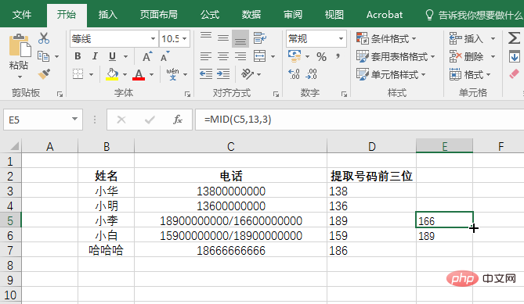Screen dimensions: 524x304
Task: Cut selection with the scissors icon
Action: click(x=44, y=38)
